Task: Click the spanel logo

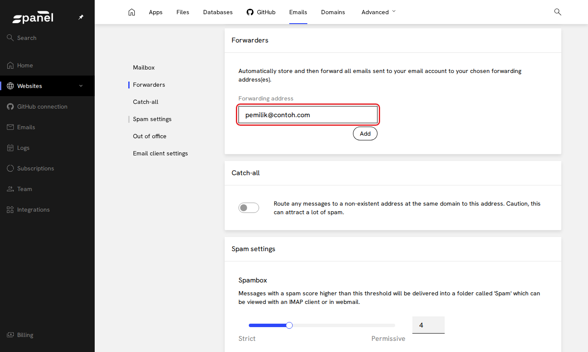Action: (33, 18)
